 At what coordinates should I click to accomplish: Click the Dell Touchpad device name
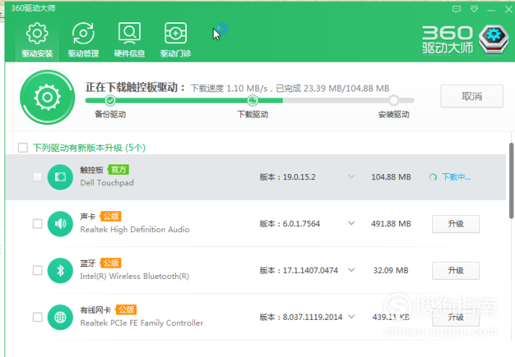pyautogui.click(x=107, y=183)
